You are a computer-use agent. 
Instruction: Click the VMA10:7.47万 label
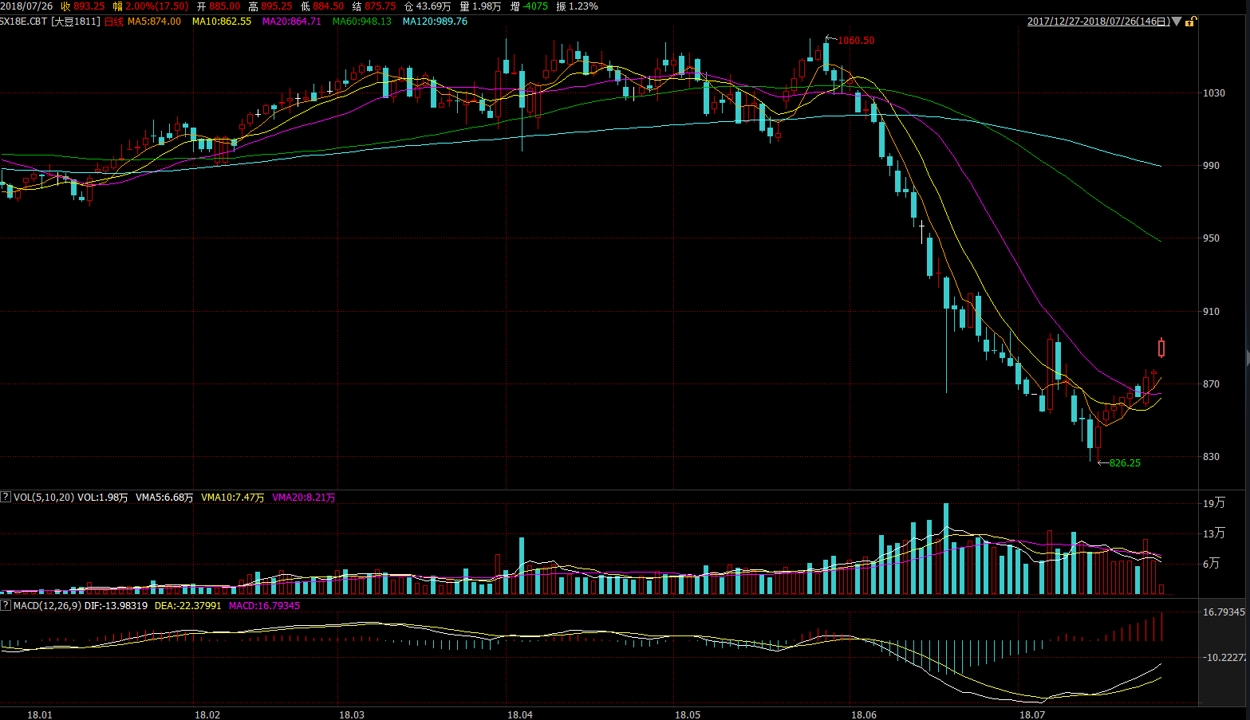coord(232,498)
